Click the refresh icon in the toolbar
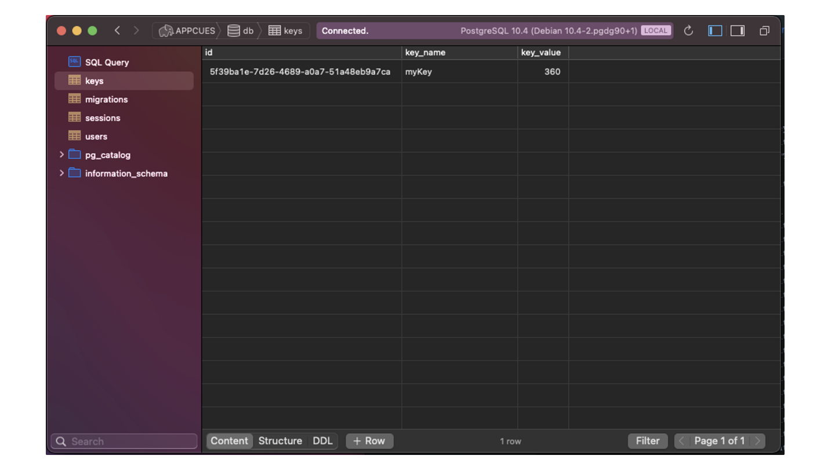 coord(688,31)
